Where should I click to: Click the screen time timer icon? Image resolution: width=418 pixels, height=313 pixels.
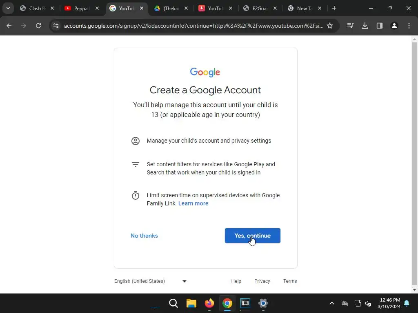pyautogui.click(x=136, y=195)
